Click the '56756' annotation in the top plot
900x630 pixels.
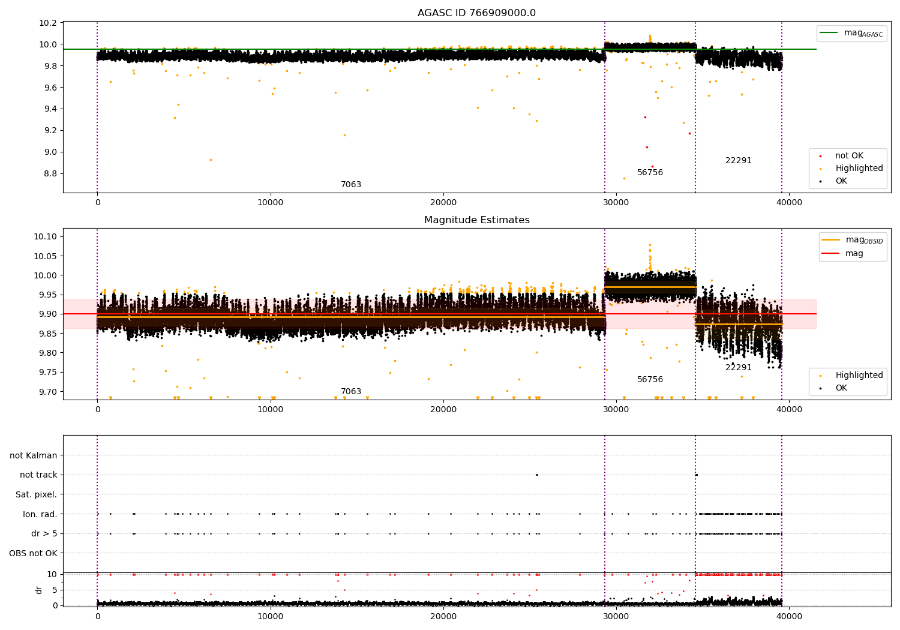click(x=650, y=173)
